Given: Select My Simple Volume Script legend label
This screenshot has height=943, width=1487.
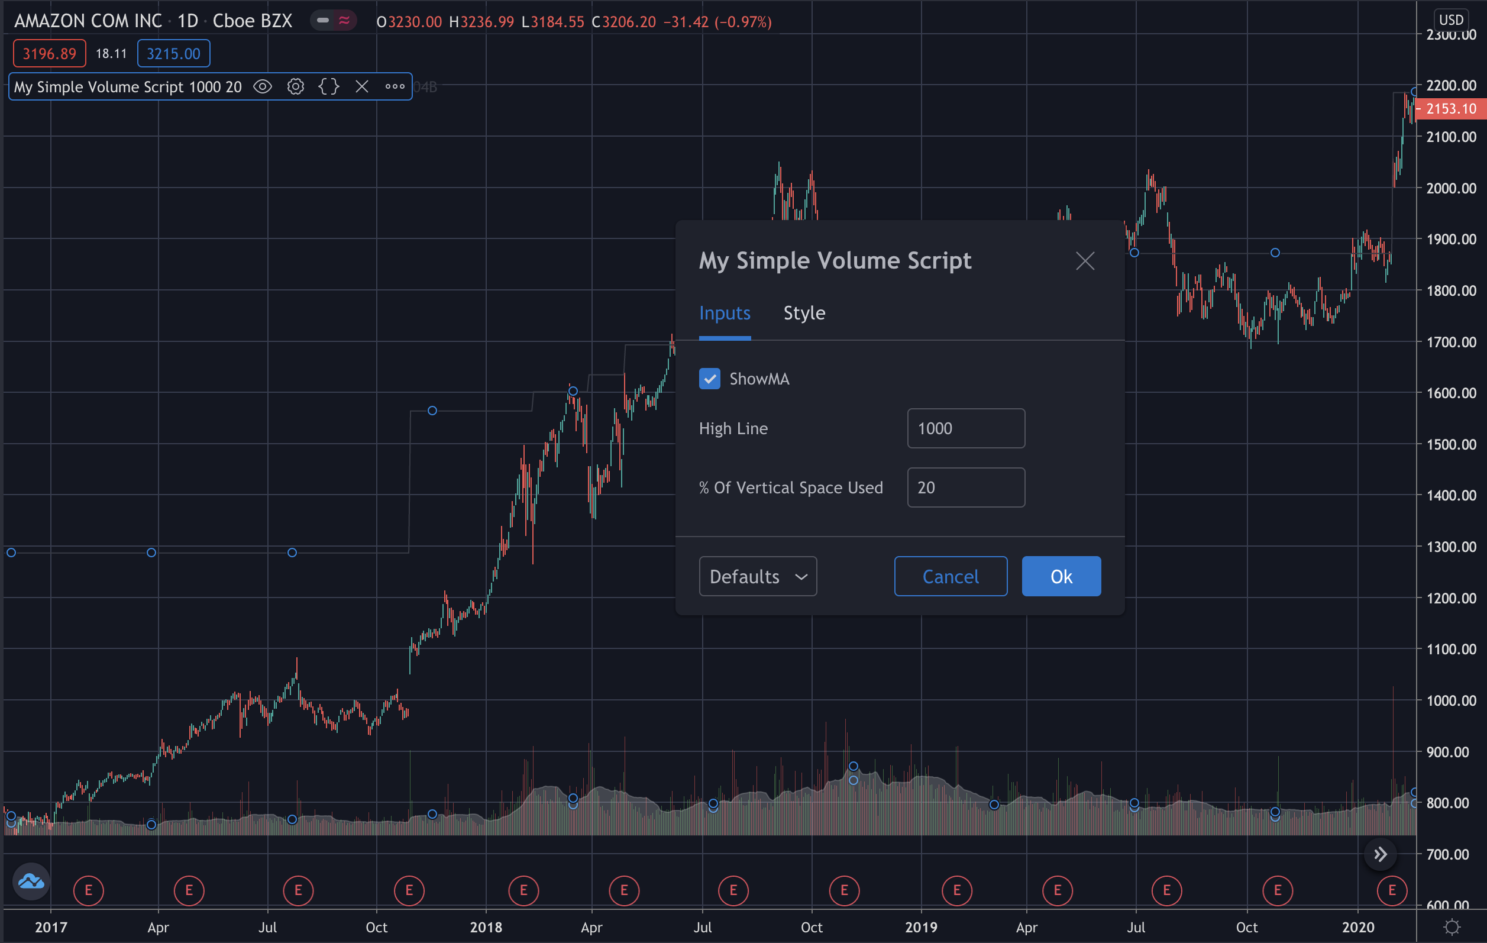Looking at the screenshot, I should tap(128, 87).
